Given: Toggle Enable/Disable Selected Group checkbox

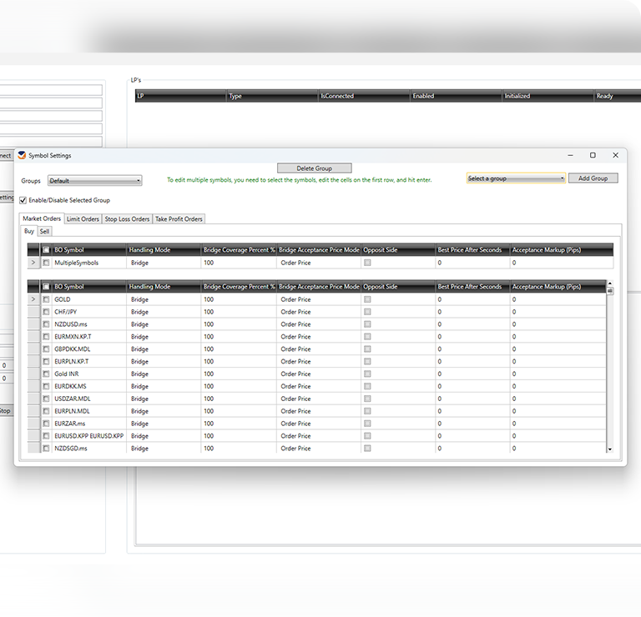Looking at the screenshot, I should (23, 200).
